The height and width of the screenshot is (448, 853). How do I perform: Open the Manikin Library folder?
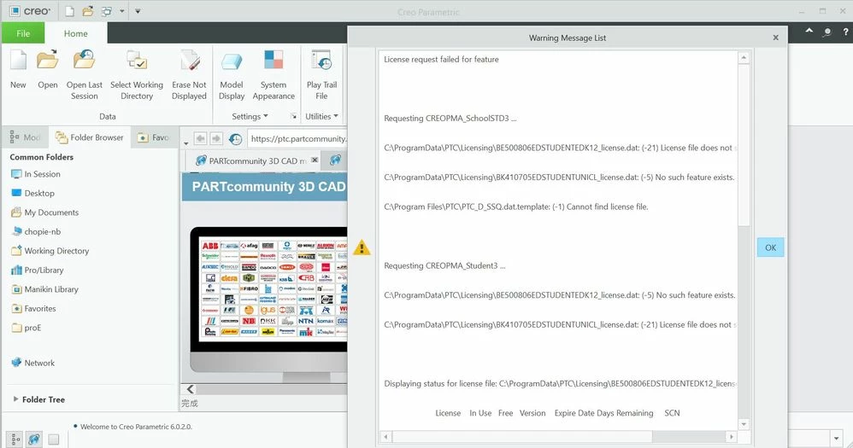(x=45, y=289)
